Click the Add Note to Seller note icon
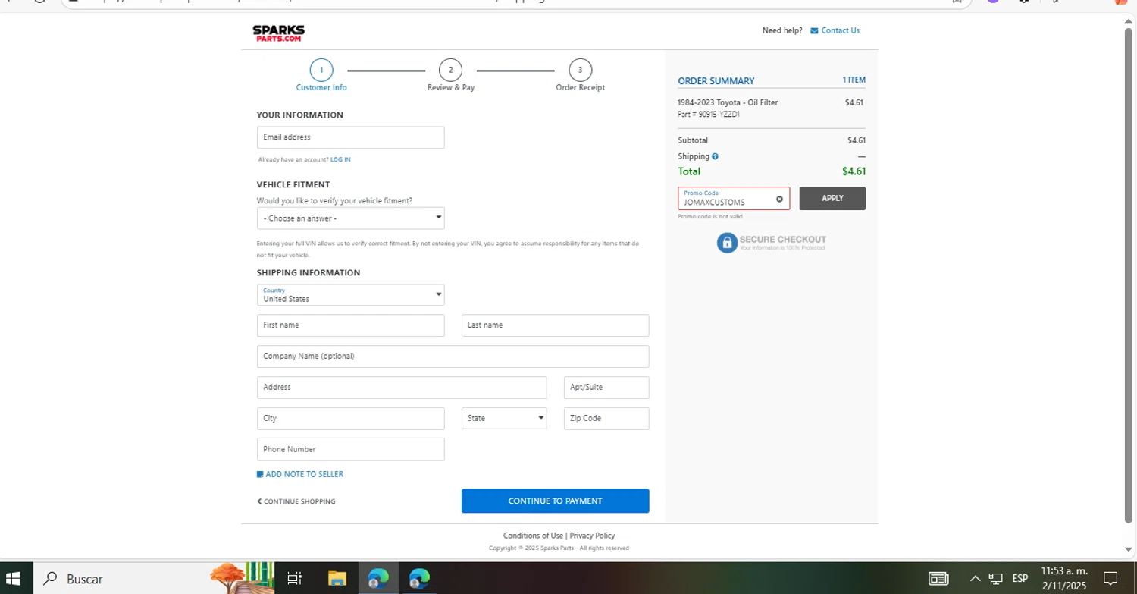 (x=260, y=474)
